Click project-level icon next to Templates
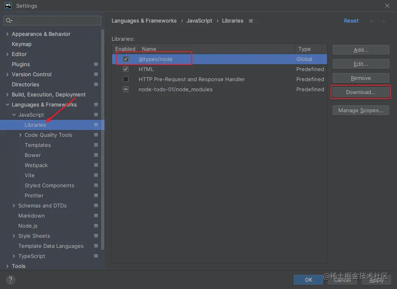Screen dimensions: 397x289 point(96,145)
